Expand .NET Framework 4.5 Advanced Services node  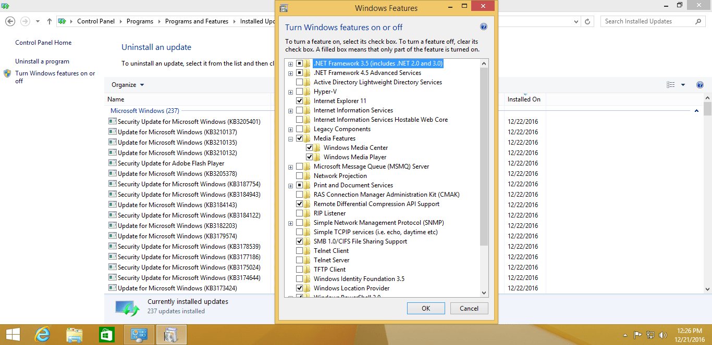(x=290, y=73)
